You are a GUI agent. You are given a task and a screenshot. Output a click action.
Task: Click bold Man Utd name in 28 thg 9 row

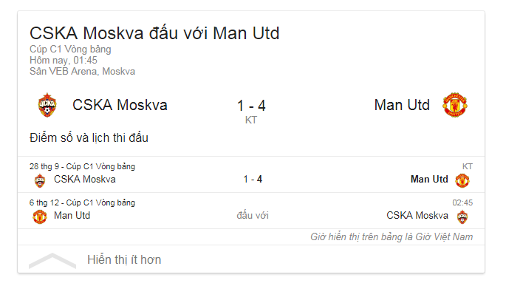click(x=429, y=179)
